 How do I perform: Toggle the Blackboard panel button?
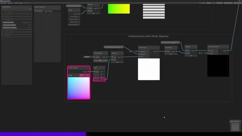(x=219, y=3)
